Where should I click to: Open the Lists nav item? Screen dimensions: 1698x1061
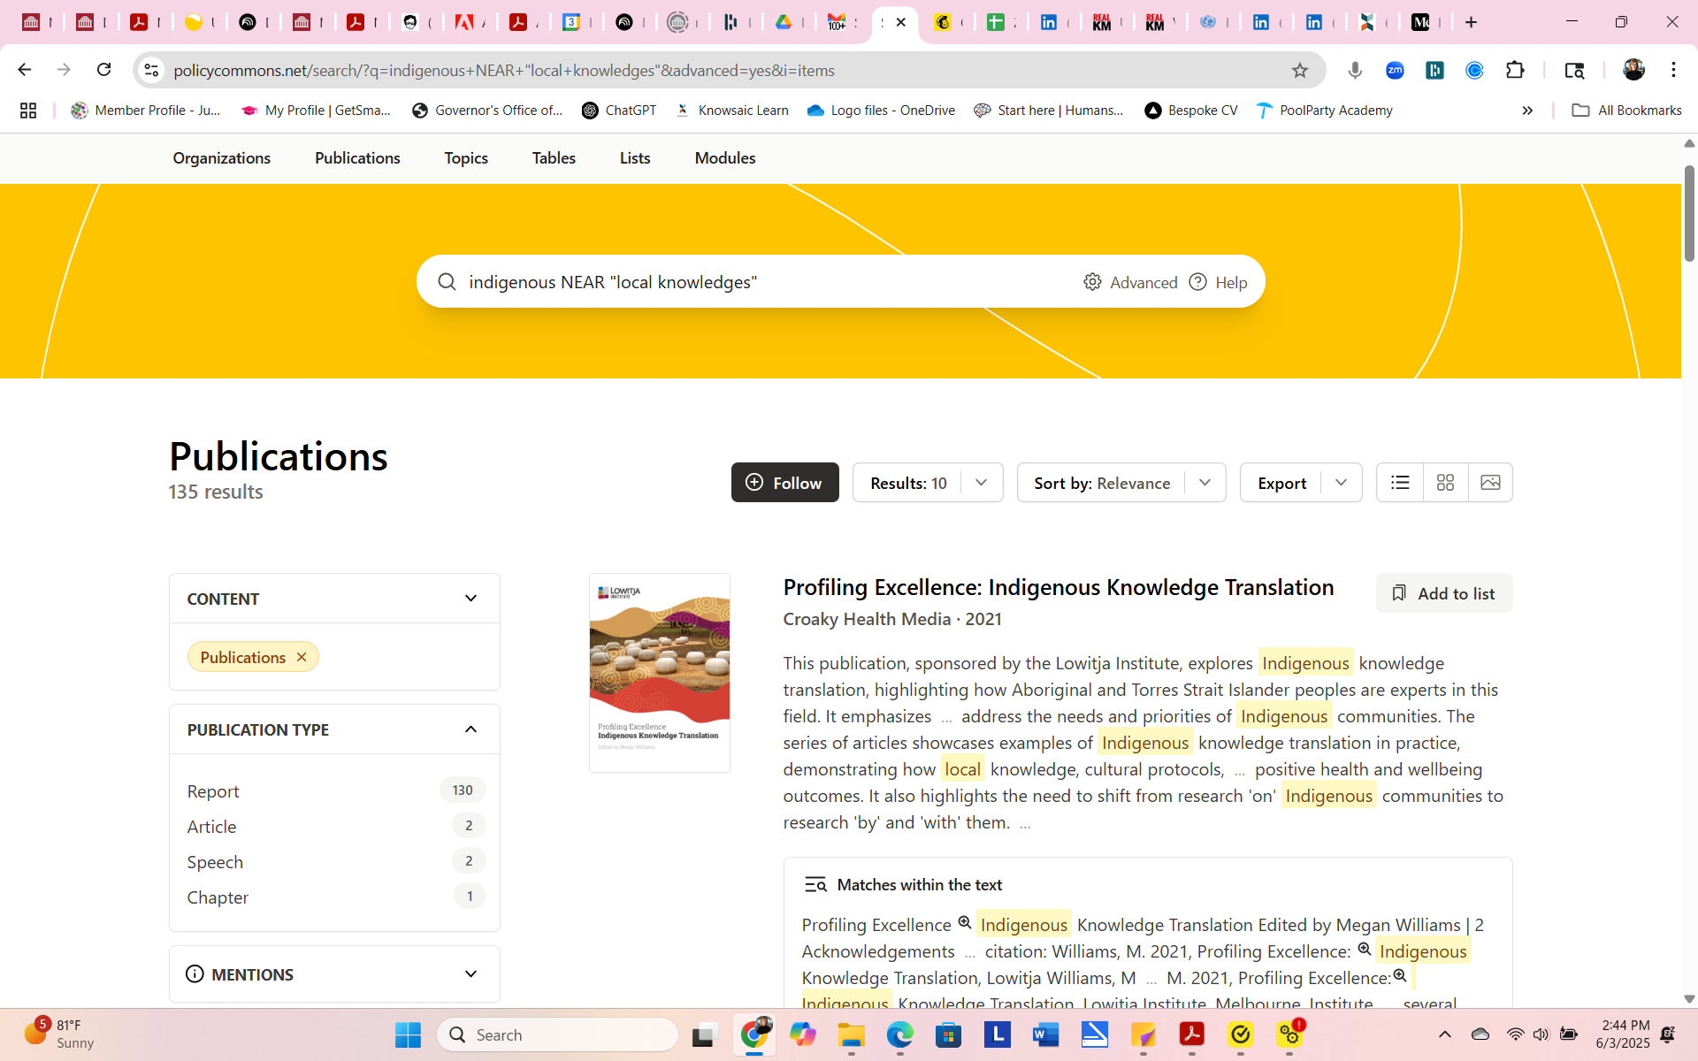pyautogui.click(x=635, y=158)
